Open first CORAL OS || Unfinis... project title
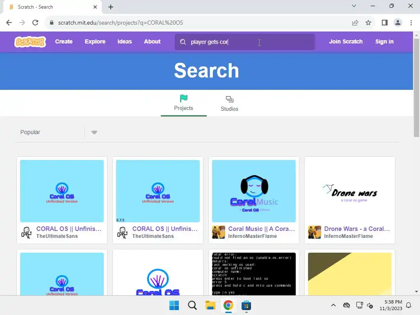The width and height of the screenshot is (420, 315). pos(69,229)
